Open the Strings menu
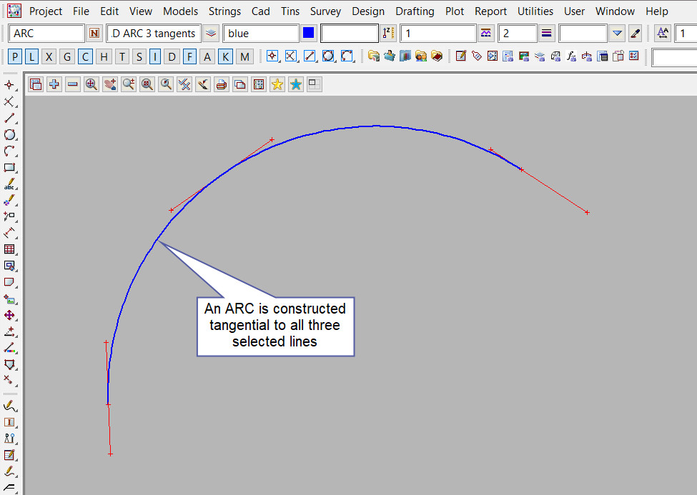The image size is (697, 495). 225,11
